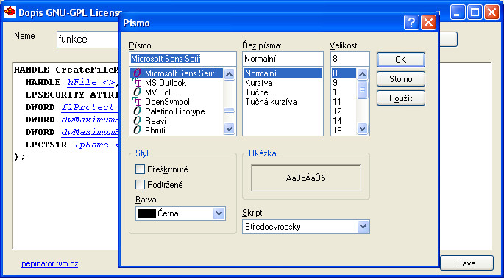This screenshot has height=278, width=504.
Task: Select font size 9
Action: pos(344,83)
